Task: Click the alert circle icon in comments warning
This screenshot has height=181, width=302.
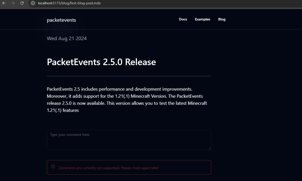Action: (x=53, y=166)
